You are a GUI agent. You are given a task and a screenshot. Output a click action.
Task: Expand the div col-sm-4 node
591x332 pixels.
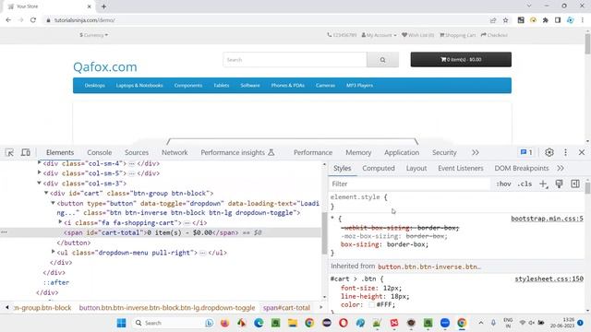click(x=39, y=162)
